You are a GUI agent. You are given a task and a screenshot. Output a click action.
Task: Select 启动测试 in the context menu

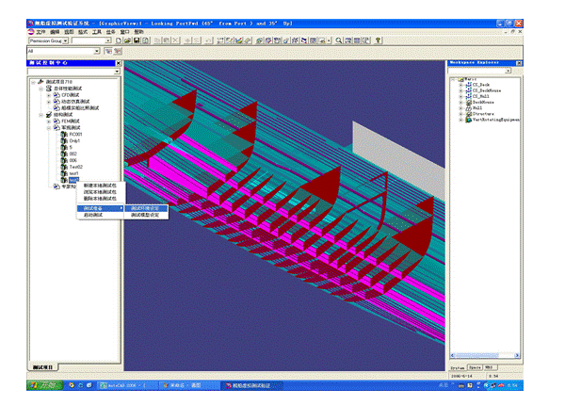pyautogui.click(x=95, y=216)
